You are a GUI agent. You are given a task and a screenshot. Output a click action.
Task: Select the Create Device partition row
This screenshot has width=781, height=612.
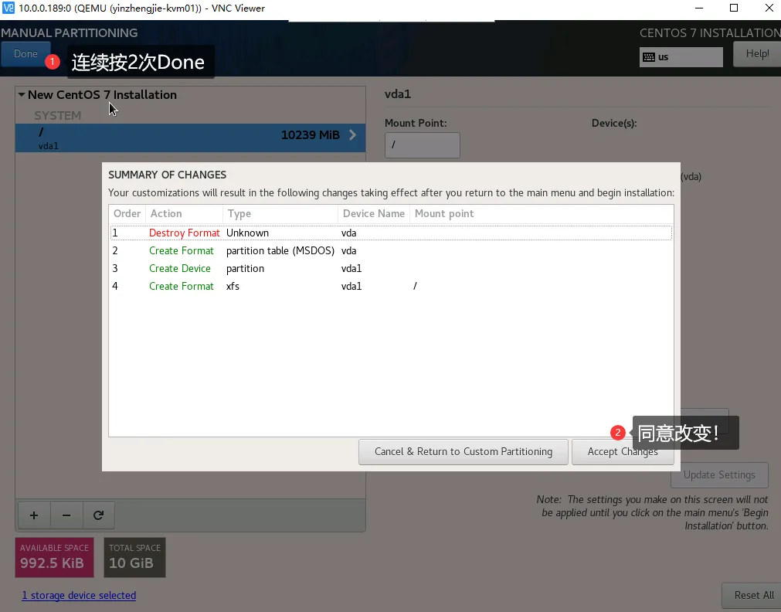tap(391, 269)
